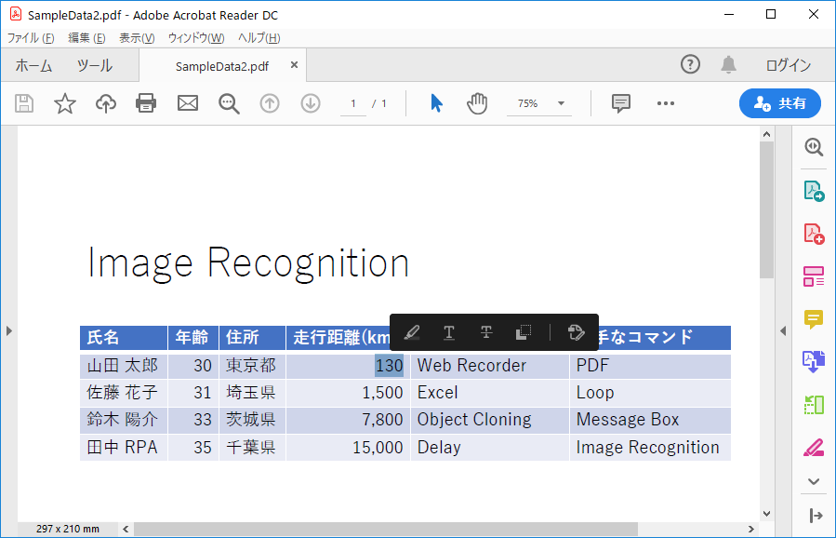The width and height of the screenshot is (836, 538).
Task: Click the Image Recognition heading text
Action: [248, 263]
